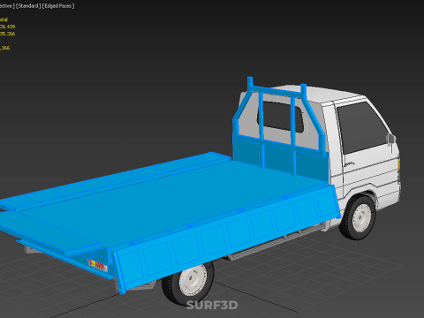Click the rear license plate on the truck
This screenshot has height=318, width=424.
pos(98,265)
